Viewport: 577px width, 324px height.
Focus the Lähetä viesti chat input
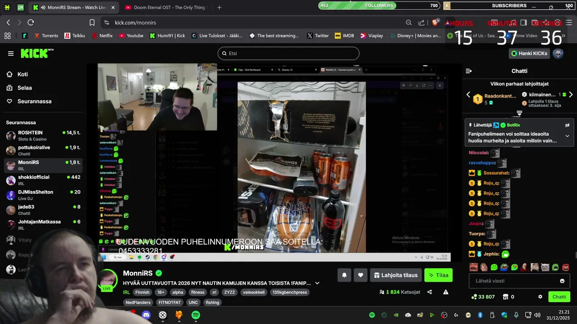pyautogui.click(x=514, y=281)
